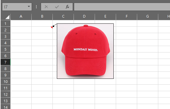Select cell A1

pyautogui.click(x=21, y=23)
